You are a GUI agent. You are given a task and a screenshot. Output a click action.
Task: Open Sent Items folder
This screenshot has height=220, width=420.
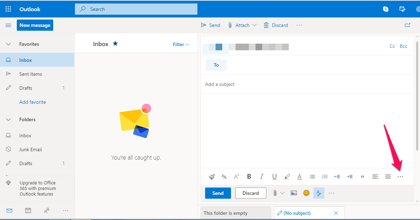pos(37,74)
